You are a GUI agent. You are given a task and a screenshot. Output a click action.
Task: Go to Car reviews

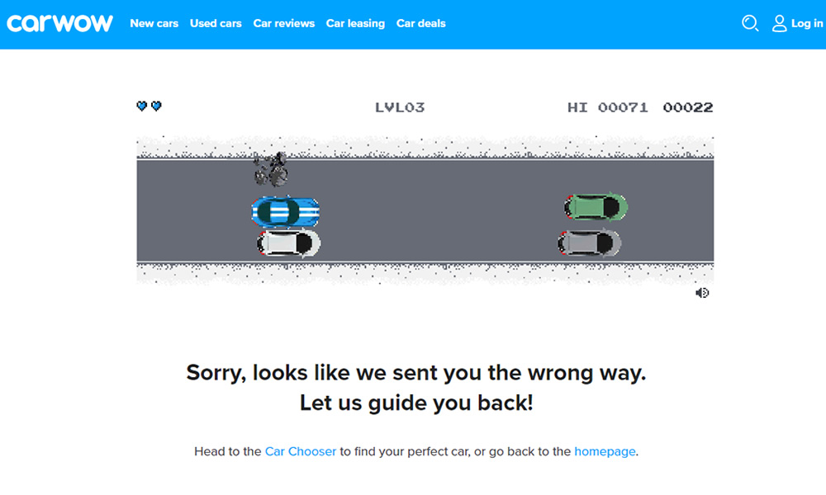283,23
